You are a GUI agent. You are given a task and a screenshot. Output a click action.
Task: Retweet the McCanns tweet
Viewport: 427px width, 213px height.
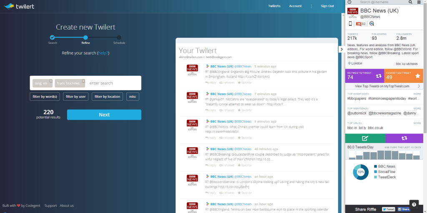(x=227, y=110)
